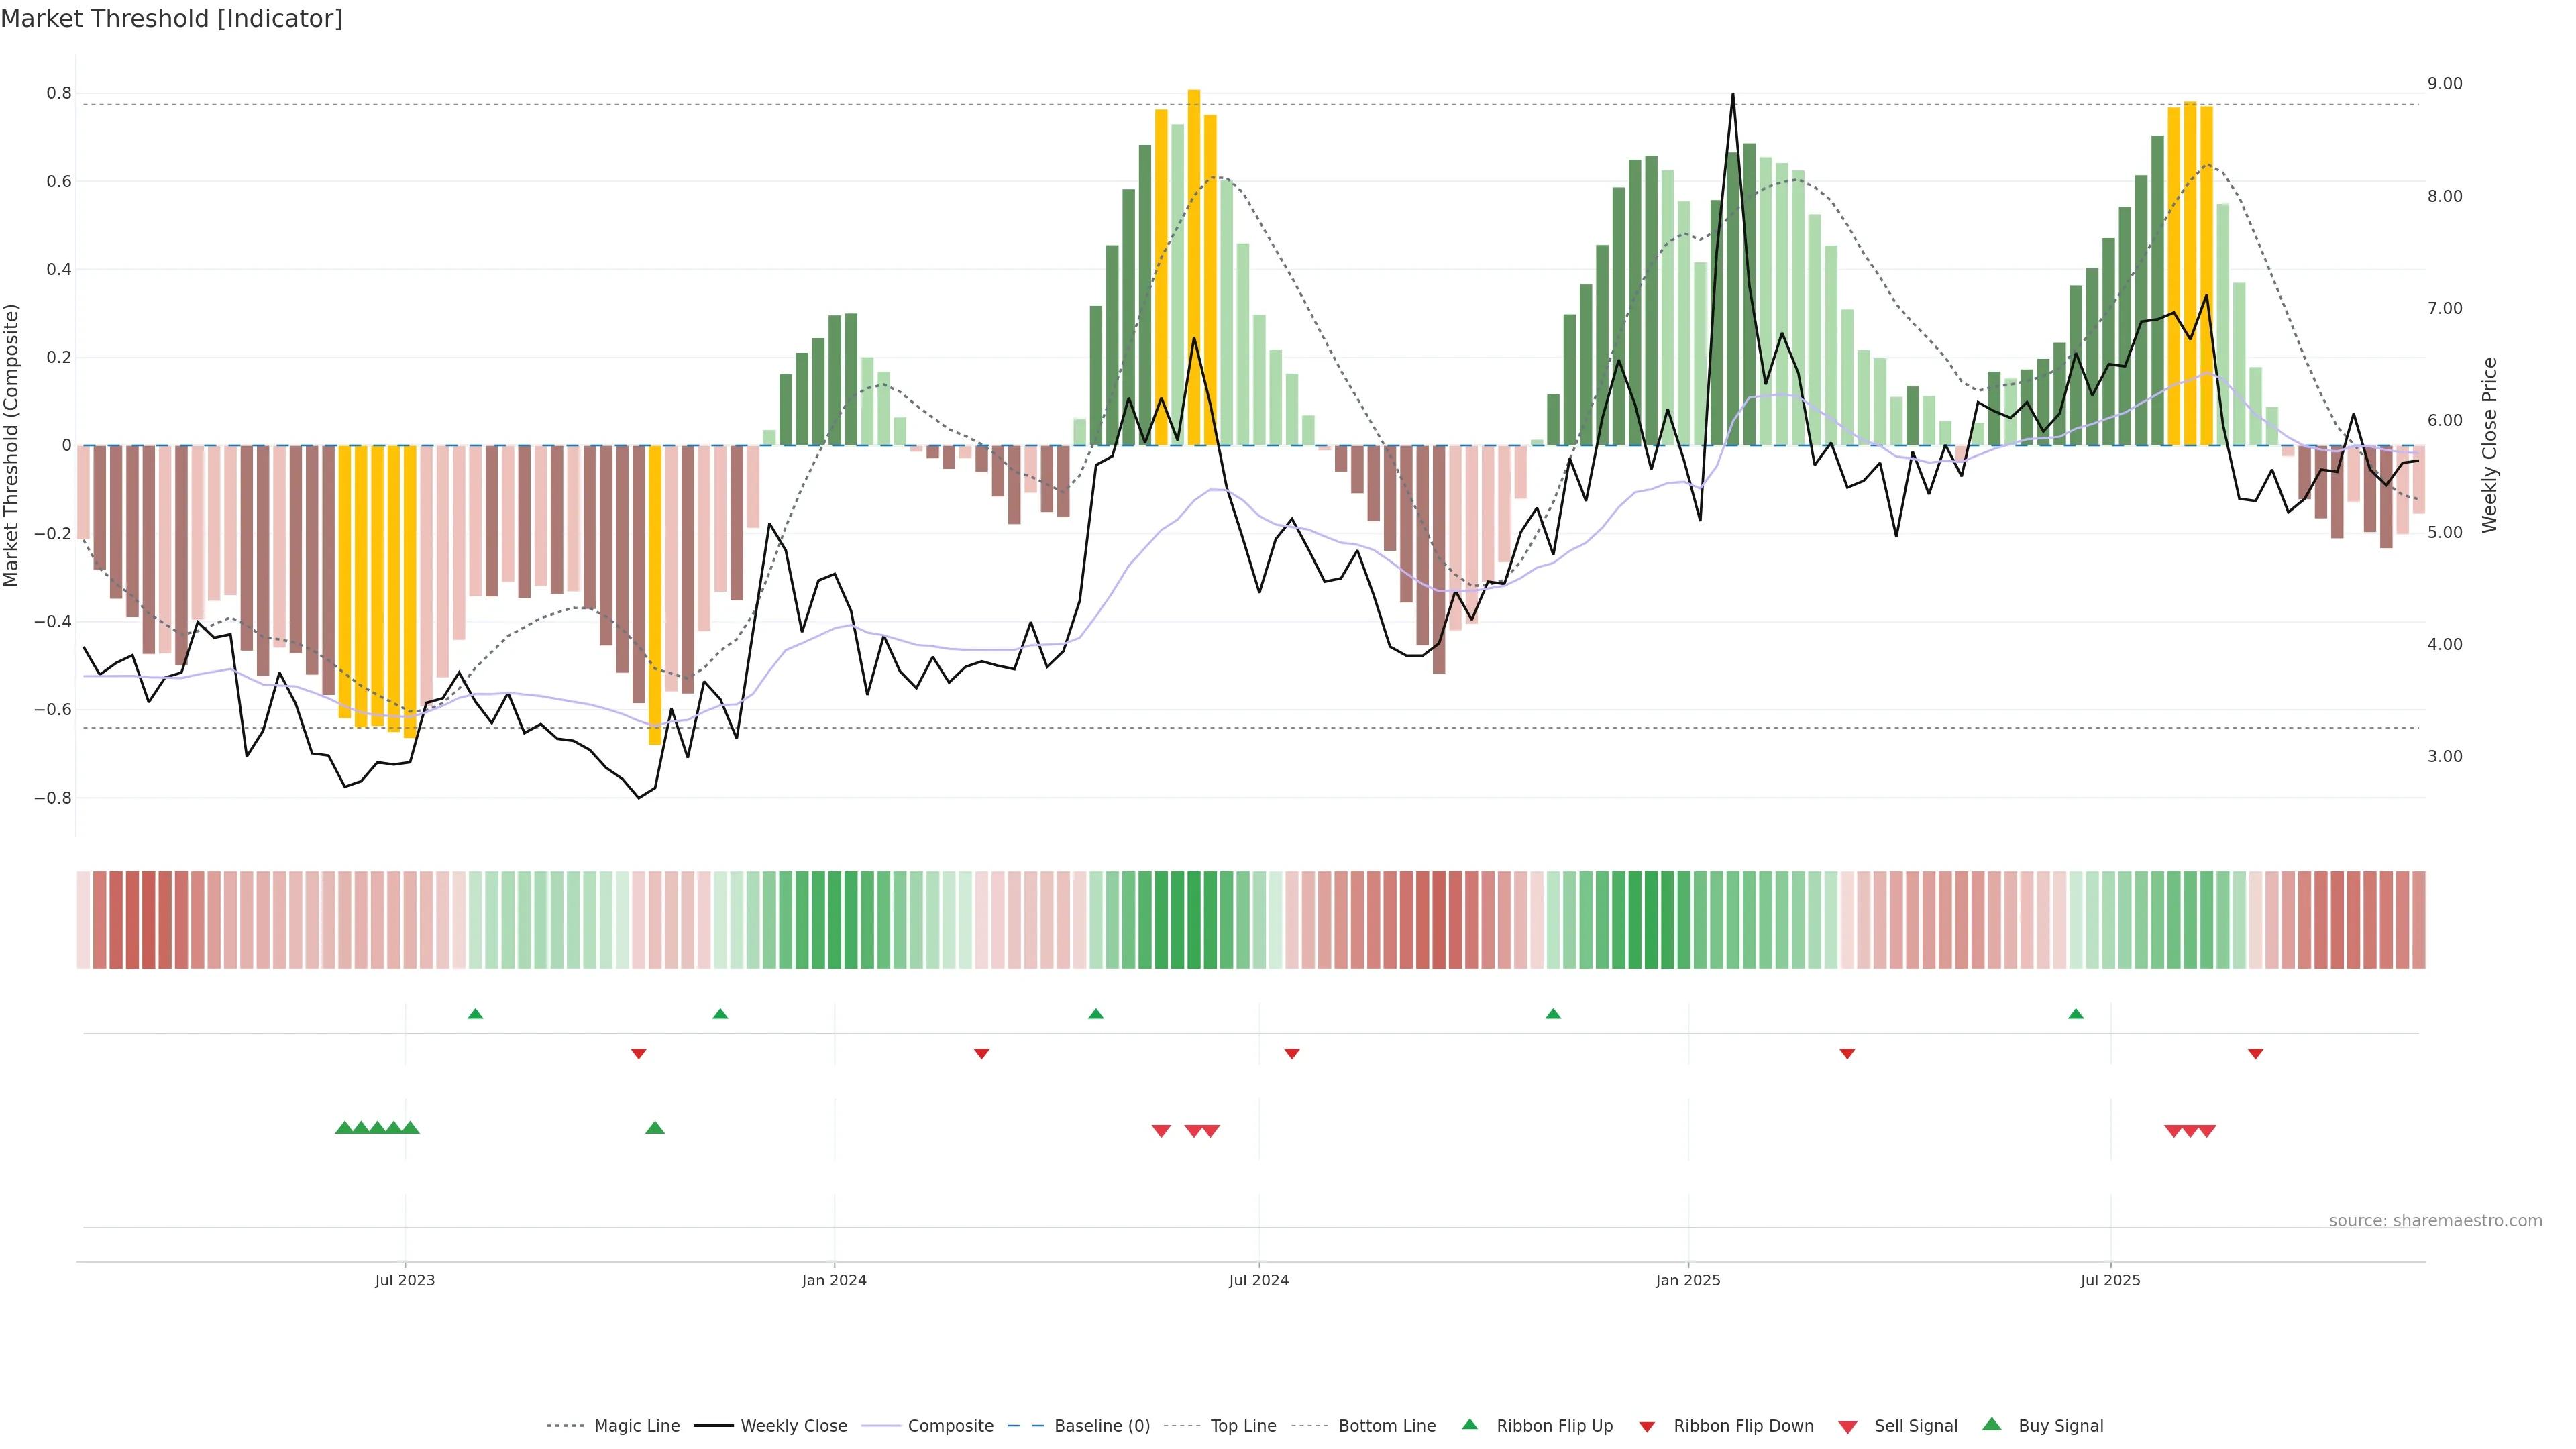
Task: Toggle the Weekly Close legend entry
Action: pos(793,1426)
